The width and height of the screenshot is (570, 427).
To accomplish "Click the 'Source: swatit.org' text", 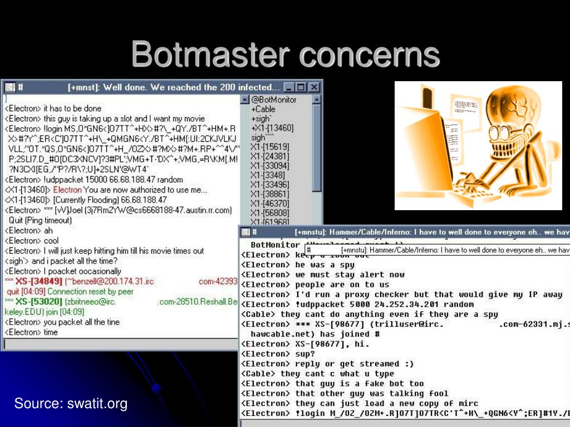I will pos(71,404).
